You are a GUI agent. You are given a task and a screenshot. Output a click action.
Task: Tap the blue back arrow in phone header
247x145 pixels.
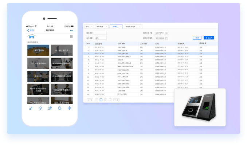[28, 30]
